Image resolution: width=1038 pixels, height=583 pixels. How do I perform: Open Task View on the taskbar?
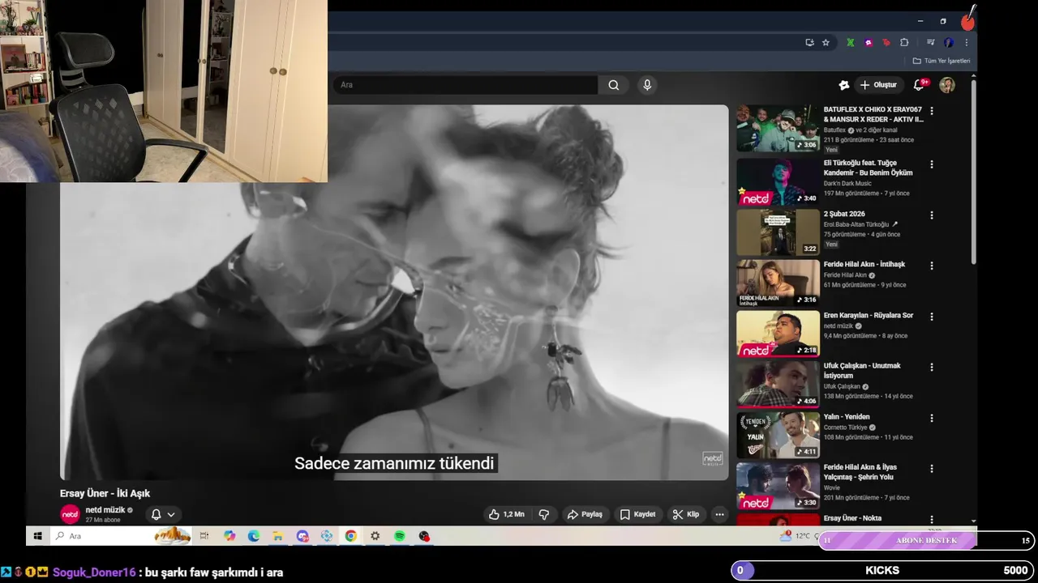point(204,536)
